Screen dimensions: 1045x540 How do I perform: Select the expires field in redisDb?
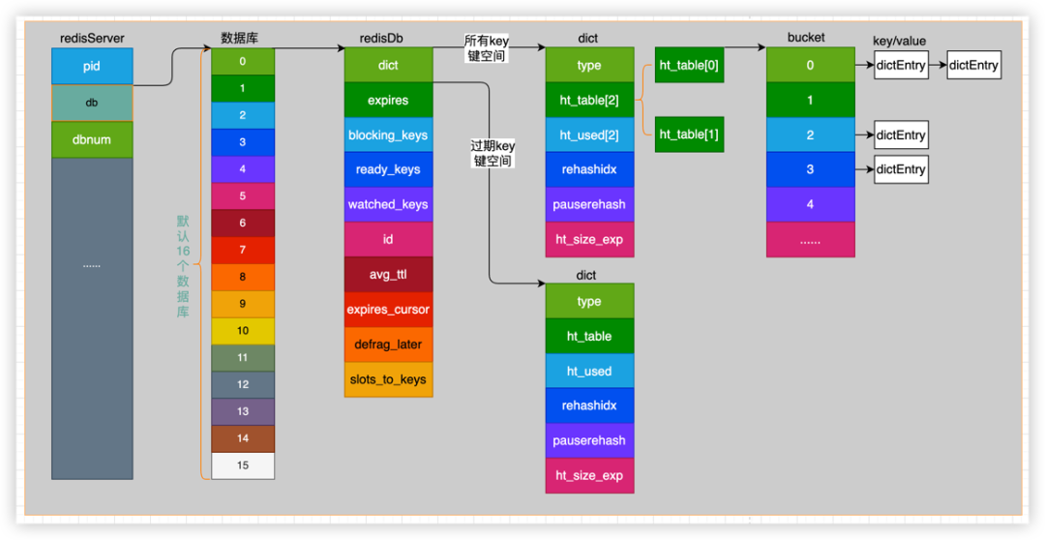coord(388,100)
